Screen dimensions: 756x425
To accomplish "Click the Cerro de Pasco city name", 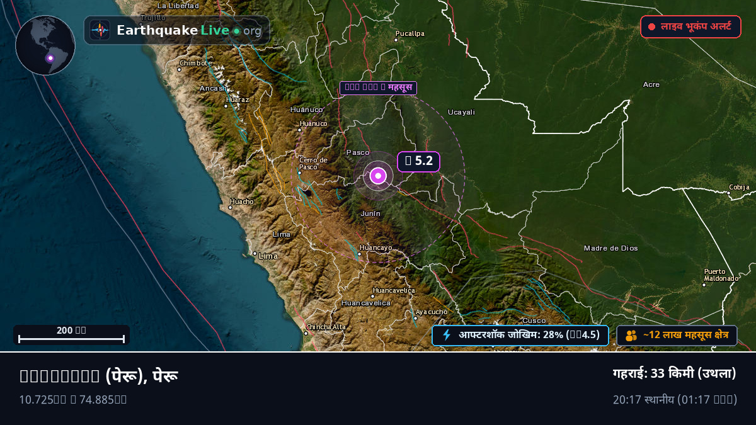I will pos(314,163).
